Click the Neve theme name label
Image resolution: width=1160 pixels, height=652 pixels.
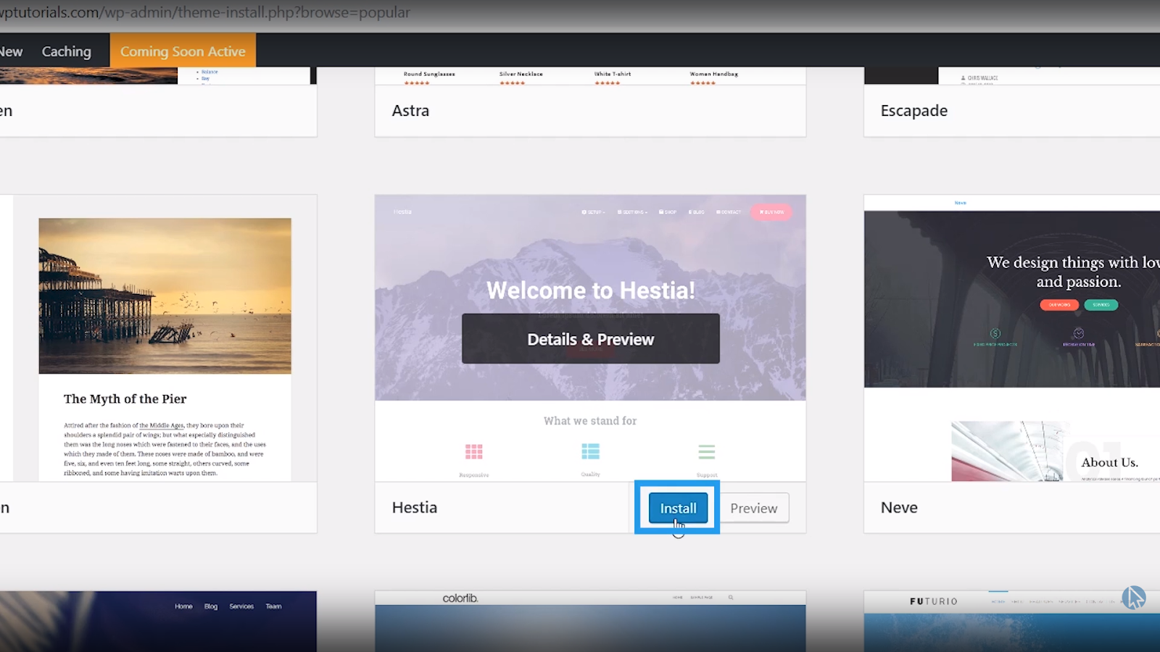click(899, 508)
